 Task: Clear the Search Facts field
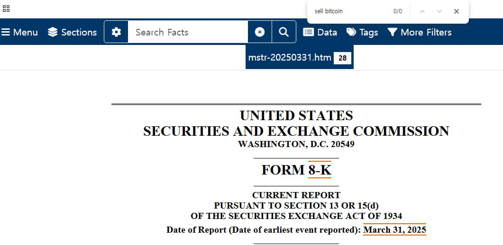260,32
